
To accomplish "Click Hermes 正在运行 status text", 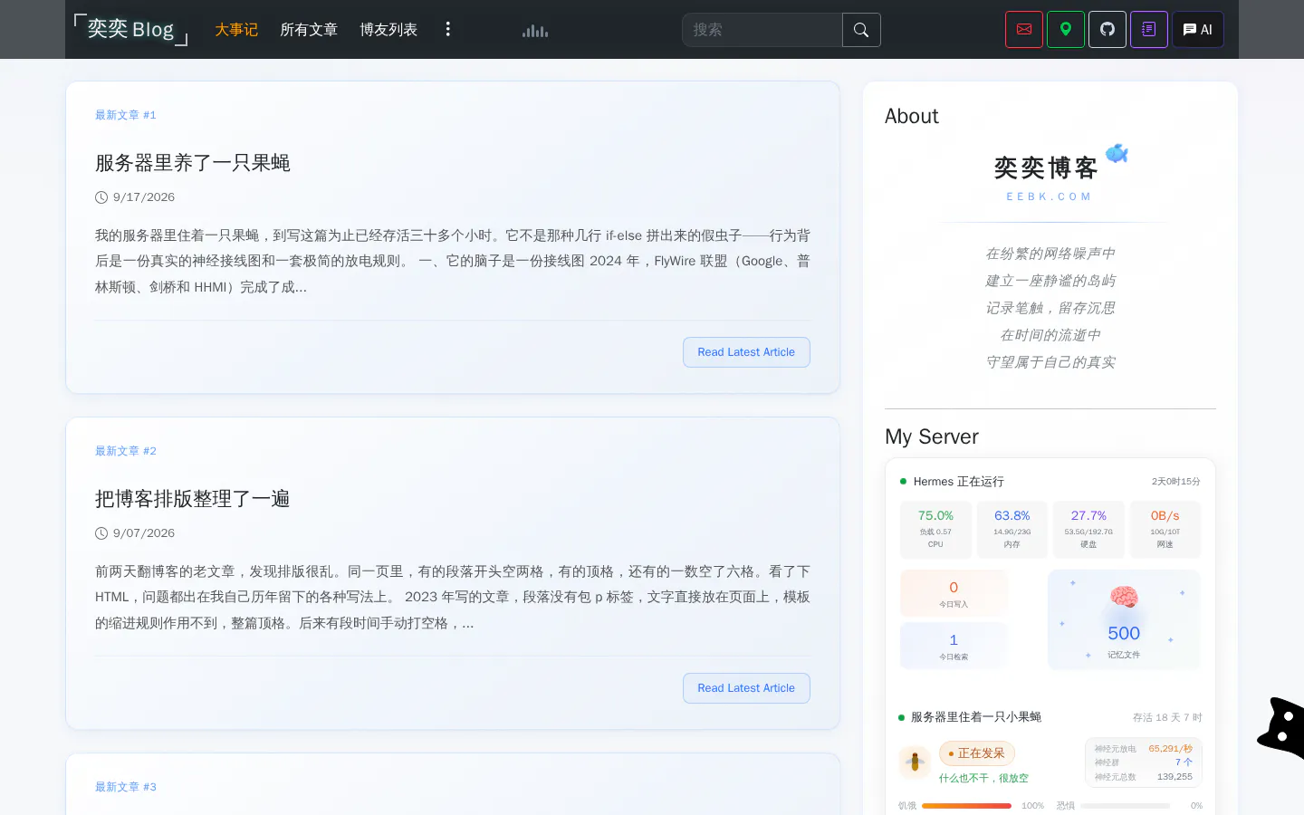I will (x=958, y=482).
